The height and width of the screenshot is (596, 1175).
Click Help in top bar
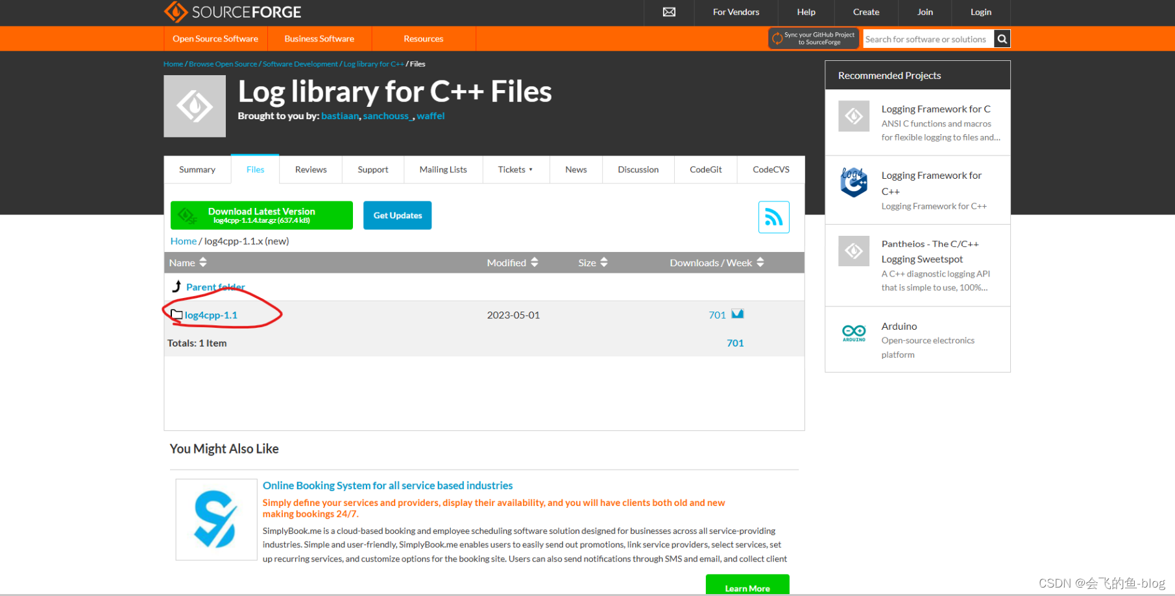[x=806, y=12]
